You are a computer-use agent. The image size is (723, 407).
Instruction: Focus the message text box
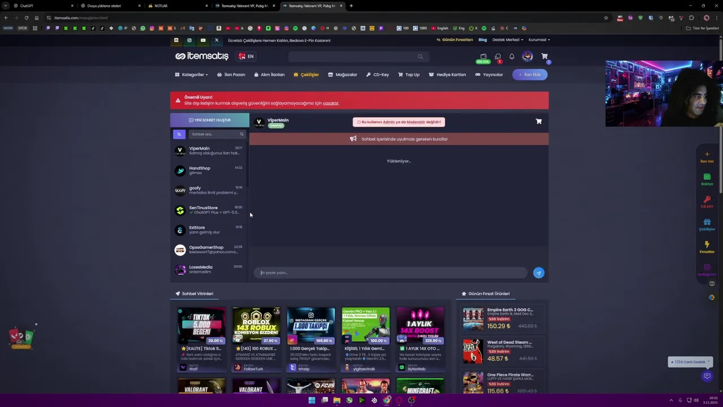[x=390, y=272]
